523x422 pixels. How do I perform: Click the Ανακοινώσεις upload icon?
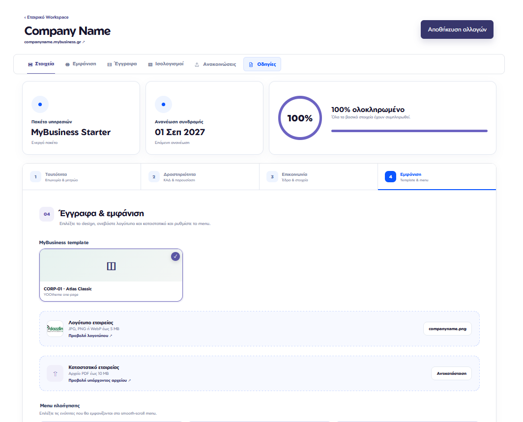pyautogui.click(x=197, y=64)
